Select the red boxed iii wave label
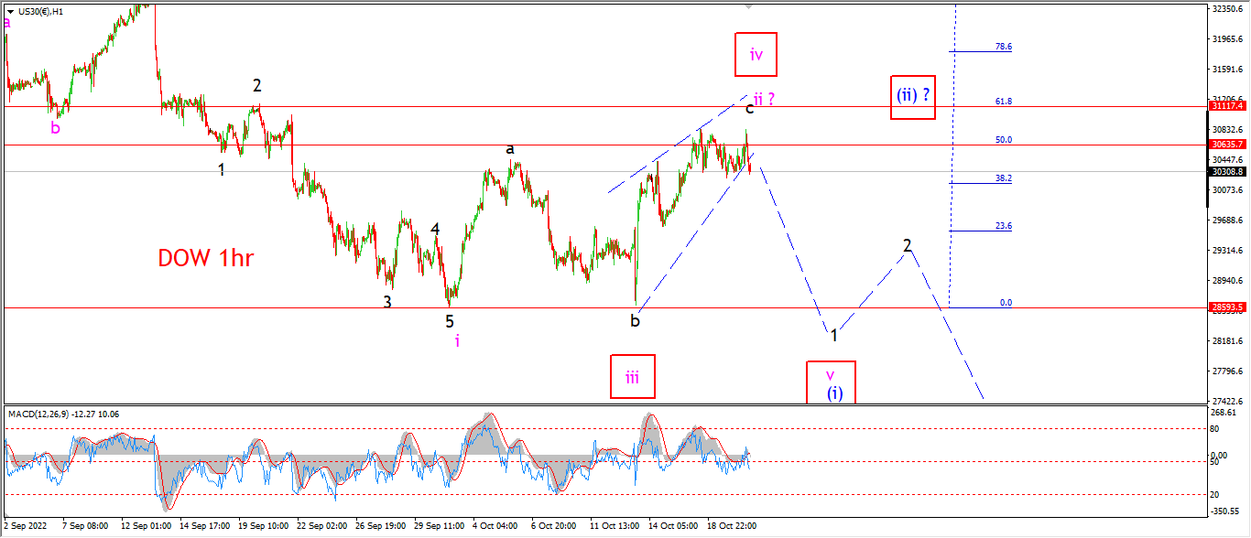The width and height of the screenshot is (1251, 538). click(x=633, y=376)
